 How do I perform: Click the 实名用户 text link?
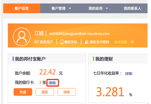46,42
